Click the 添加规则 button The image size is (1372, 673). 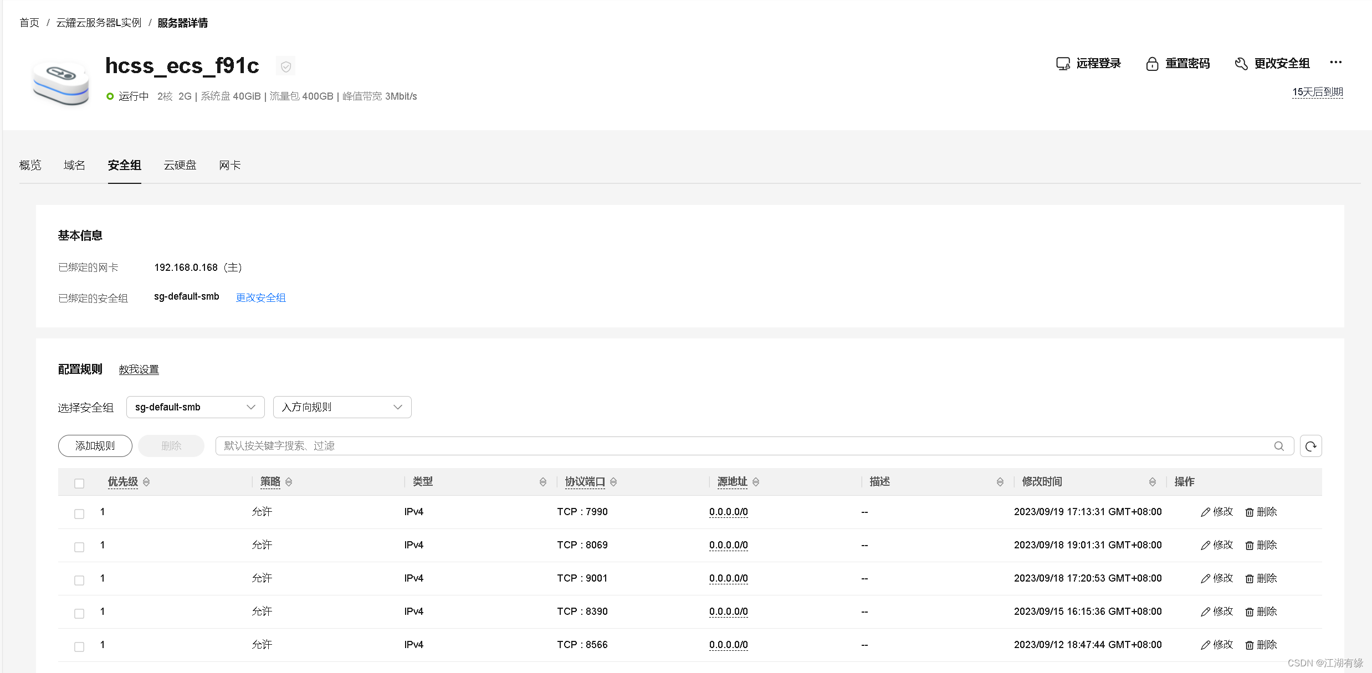[x=95, y=446]
